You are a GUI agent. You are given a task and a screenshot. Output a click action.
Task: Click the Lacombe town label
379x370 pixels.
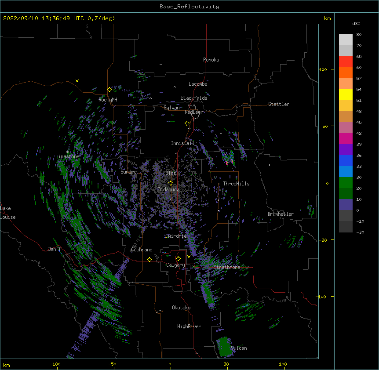(x=198, y=84)
